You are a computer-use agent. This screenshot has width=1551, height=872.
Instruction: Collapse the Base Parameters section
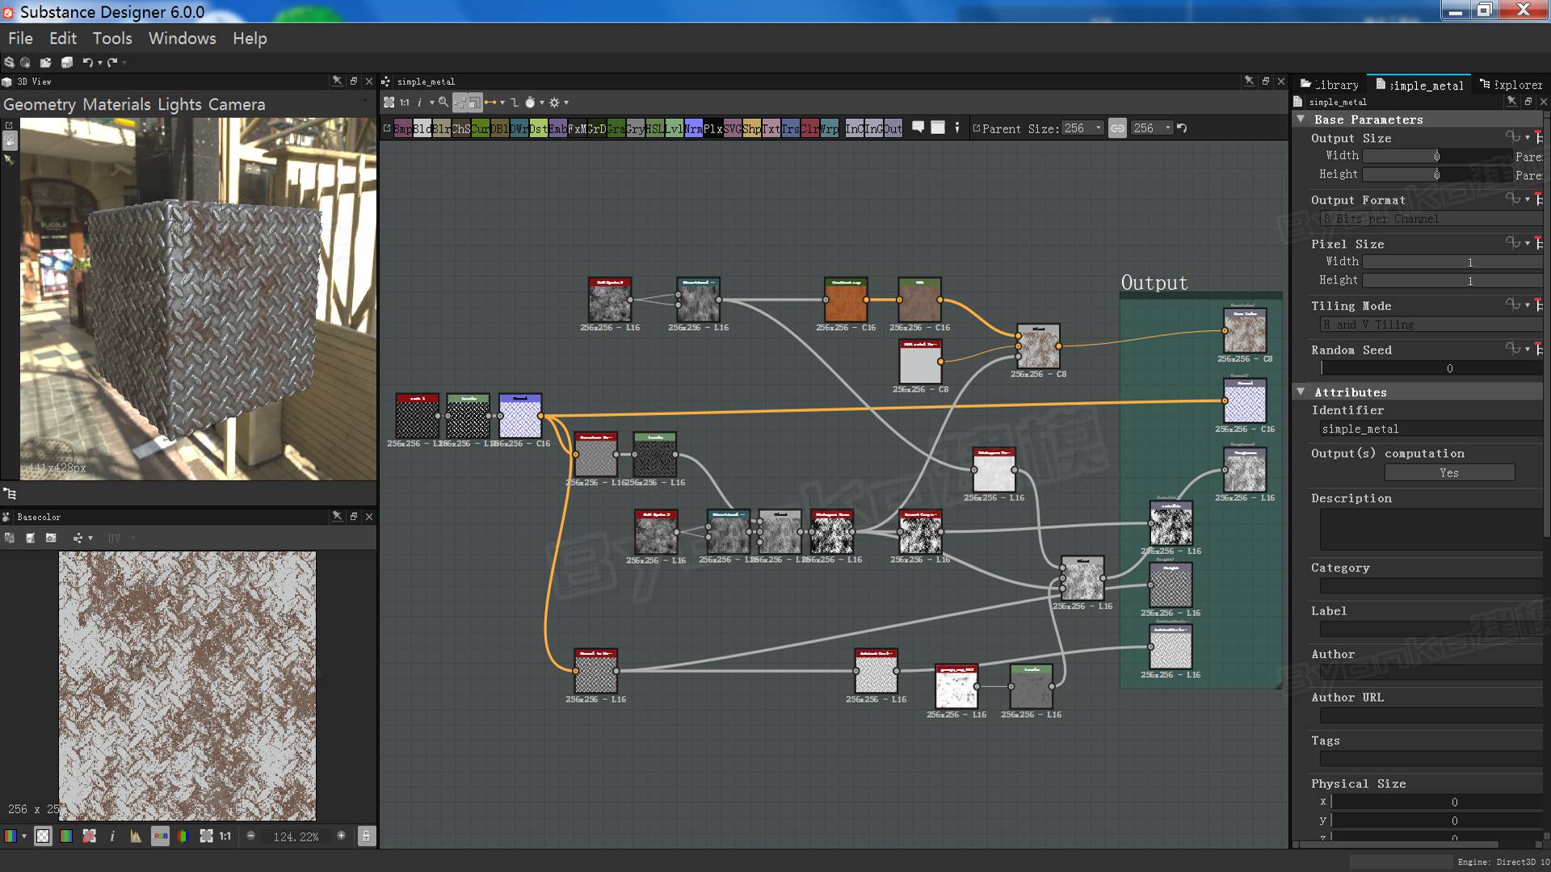coord(1301,119)
